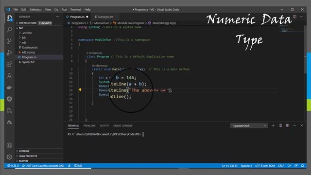Open the Docker whale icon in activity bar

point(9,87)
